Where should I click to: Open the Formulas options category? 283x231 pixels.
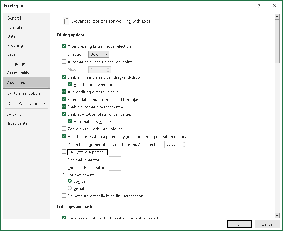16,27
